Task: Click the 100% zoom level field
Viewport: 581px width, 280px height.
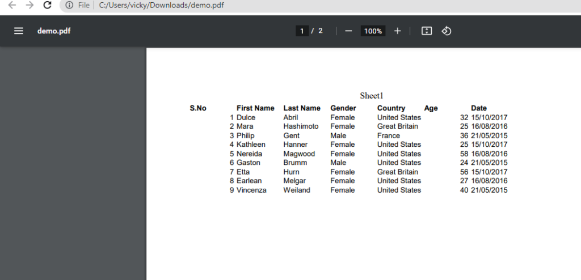Action: tap(373, 31)
